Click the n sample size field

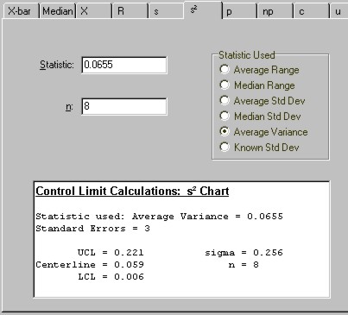tap(124, 106)
